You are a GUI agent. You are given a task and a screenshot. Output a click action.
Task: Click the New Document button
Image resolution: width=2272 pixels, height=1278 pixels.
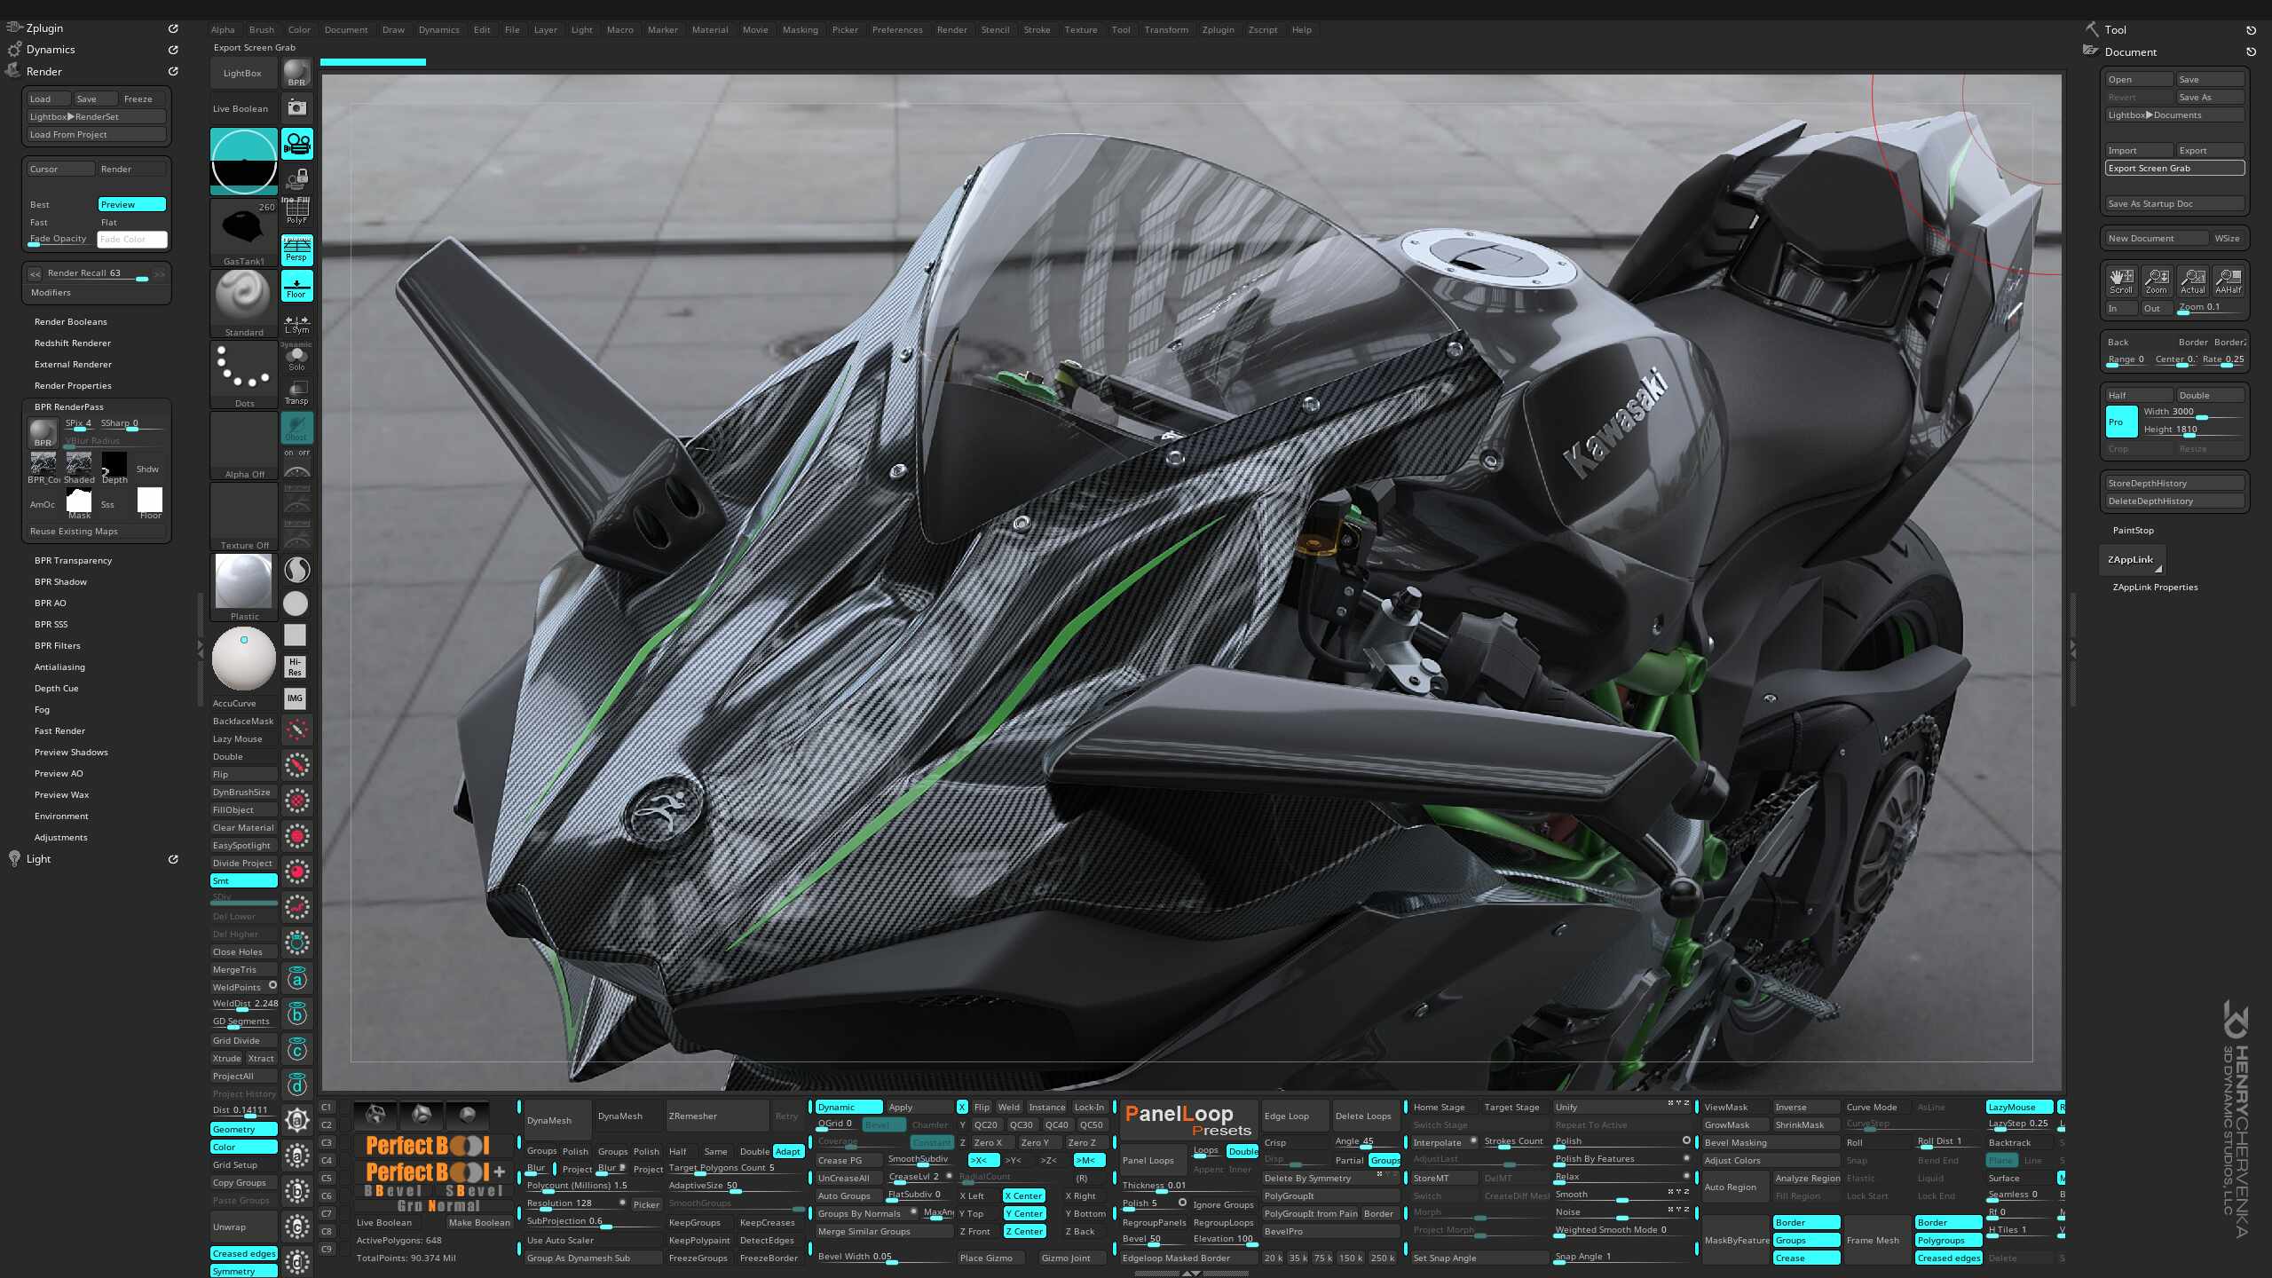[x=2157, y=238]
